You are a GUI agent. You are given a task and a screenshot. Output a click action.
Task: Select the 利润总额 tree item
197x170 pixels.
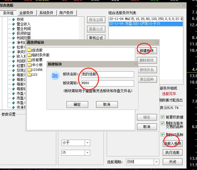click(24, 38)
